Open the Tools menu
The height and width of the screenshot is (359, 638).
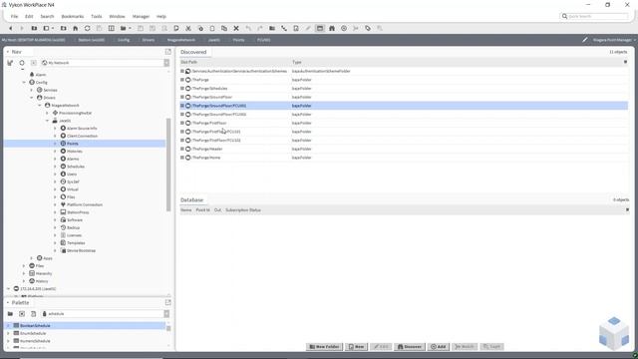pos(97,16)
